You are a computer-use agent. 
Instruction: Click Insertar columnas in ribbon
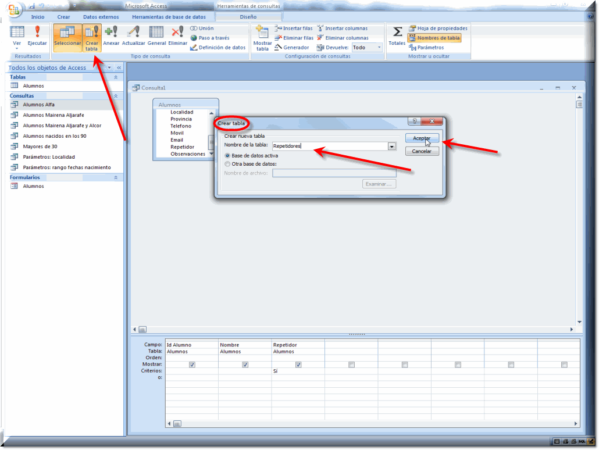click(x=342, y=28)
